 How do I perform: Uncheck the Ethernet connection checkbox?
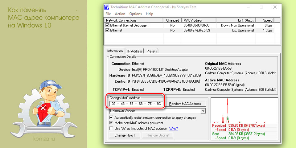click(x=107, y=31)
